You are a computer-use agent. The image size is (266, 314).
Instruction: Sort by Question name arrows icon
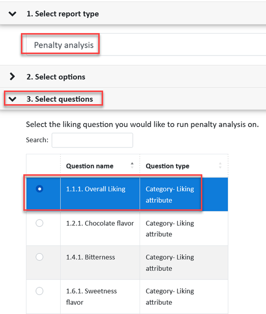tap(132, 166)
